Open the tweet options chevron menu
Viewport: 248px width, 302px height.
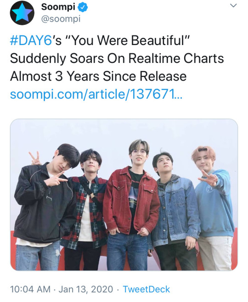click(x=233, y=6)
